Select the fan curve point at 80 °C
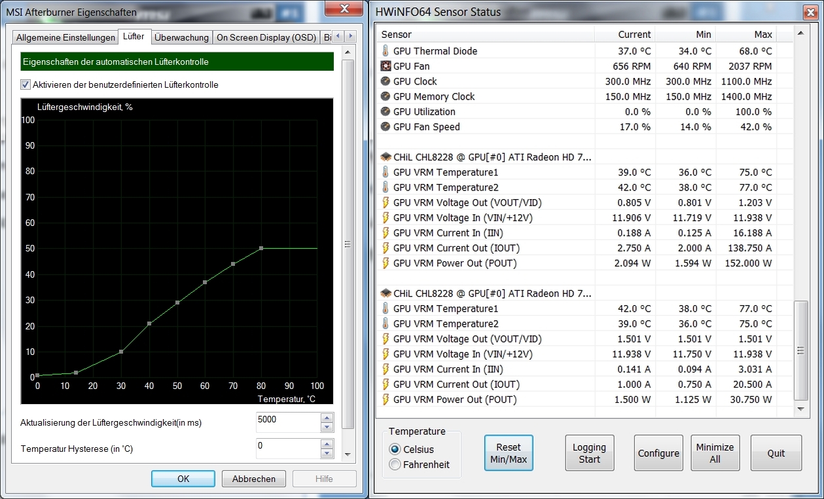The height and width of the screenshot is (499, 824). [x=261, y=248]
